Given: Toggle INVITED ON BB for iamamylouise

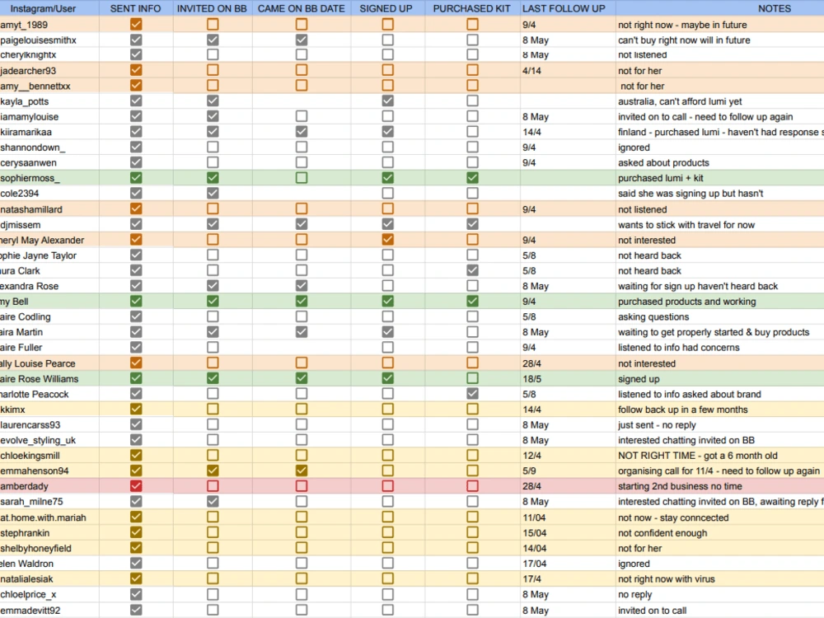Looking at the screenshot, I should pyautogui.click(x=213, y=116).
